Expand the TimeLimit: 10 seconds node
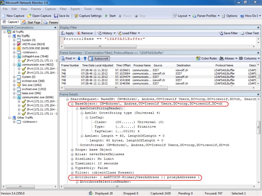The width and height of the screenshot is (262, 196). 72,163
